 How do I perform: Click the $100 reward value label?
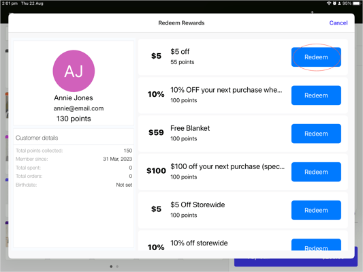tap(156, 170)
